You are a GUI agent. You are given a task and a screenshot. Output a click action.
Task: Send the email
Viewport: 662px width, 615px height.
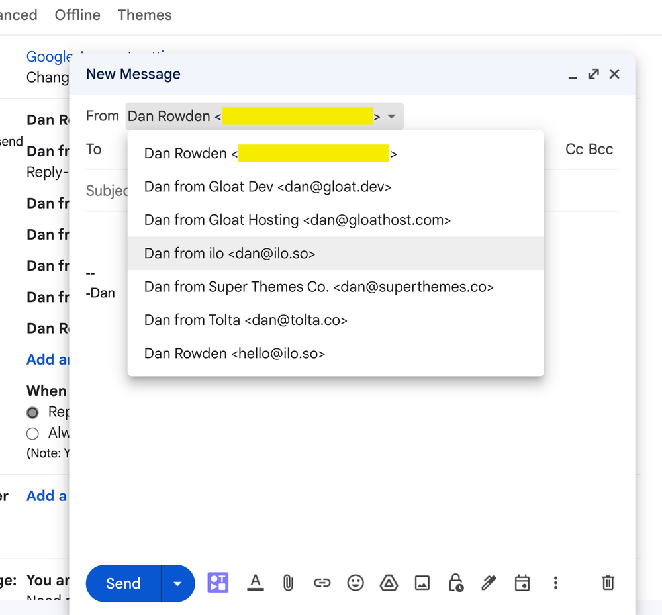[x=122, y=583]
